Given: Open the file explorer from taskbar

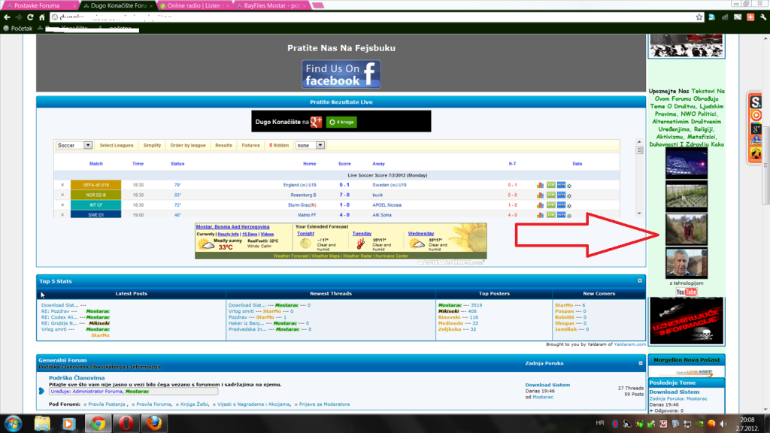Looking at the screenshot, I should (x=42, y=423).
